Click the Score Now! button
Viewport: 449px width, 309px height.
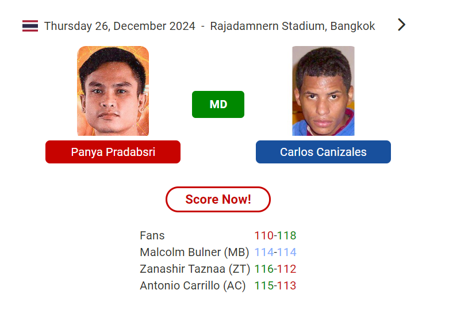[x=218, y=200]
